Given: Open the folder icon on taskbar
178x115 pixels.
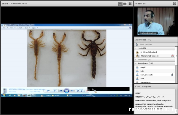Looking at the screenshot, I should tap(19, 96).
